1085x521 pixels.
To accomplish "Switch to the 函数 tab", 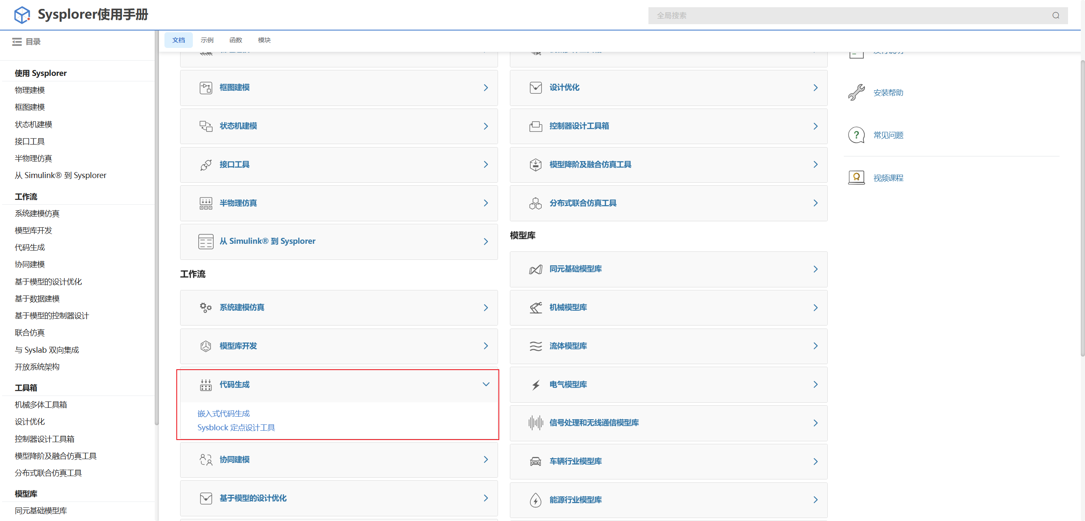I will [236, 40].
